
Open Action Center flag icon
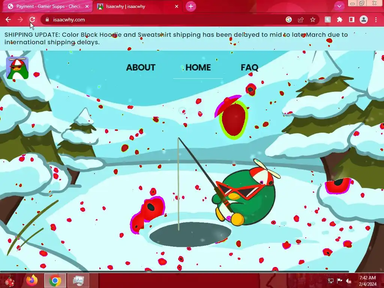(x=340, y=280)
